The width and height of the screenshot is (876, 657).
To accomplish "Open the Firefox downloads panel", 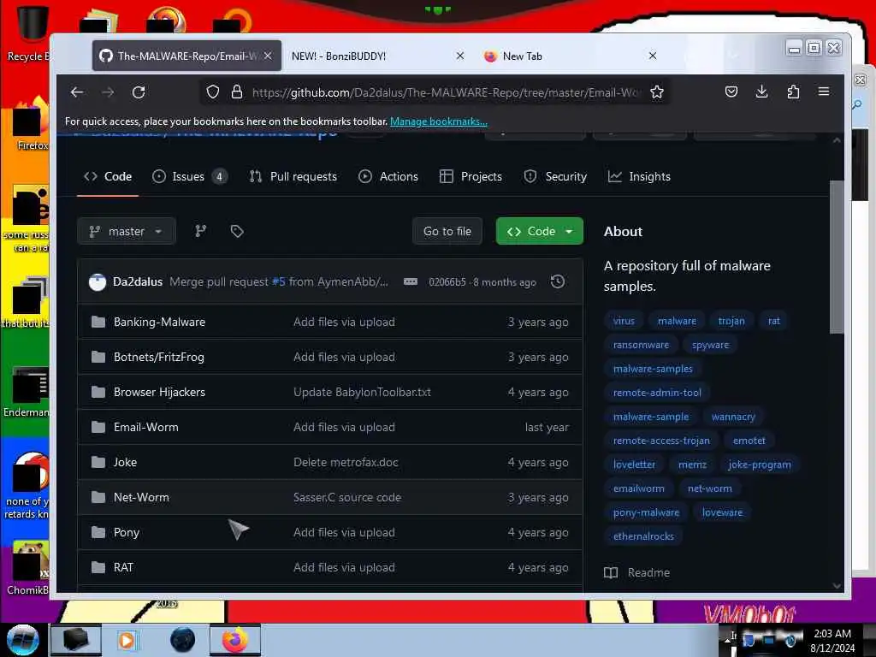I will pyautogui.click(x=761, y=92).
